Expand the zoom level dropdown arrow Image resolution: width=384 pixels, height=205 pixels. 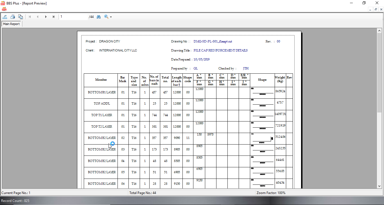coord(111,17)
